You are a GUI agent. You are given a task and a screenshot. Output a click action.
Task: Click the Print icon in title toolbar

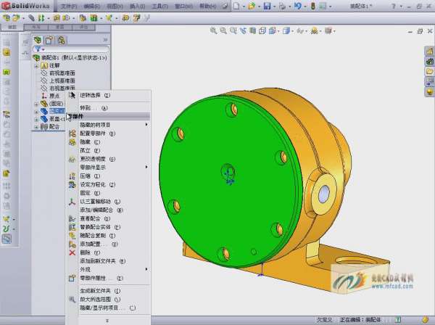pyautogui.click(x=283, y=6)
